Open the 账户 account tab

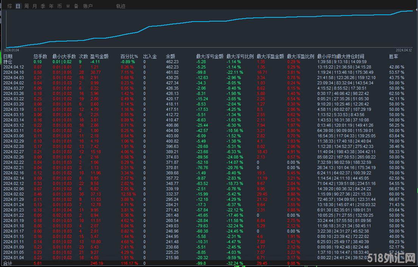point(88,6)
